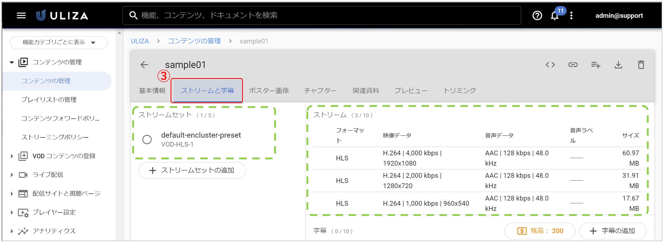This screenshot has height=243, width=663.
Task: Open the vertical three-dot options menu
Action: pyautogui.click(x=571, y=16)
